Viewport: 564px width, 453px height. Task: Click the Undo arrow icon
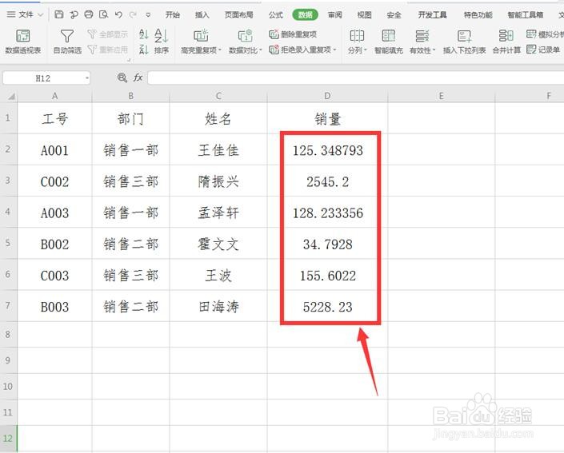[118, 14]
